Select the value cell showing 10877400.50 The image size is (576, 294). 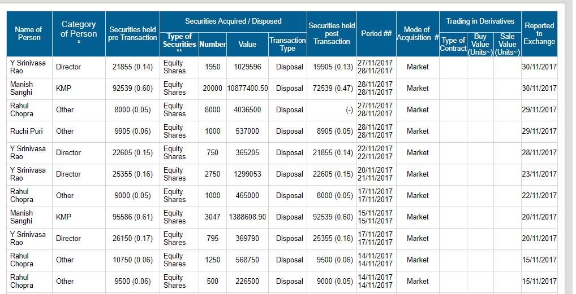pos(247,89)
